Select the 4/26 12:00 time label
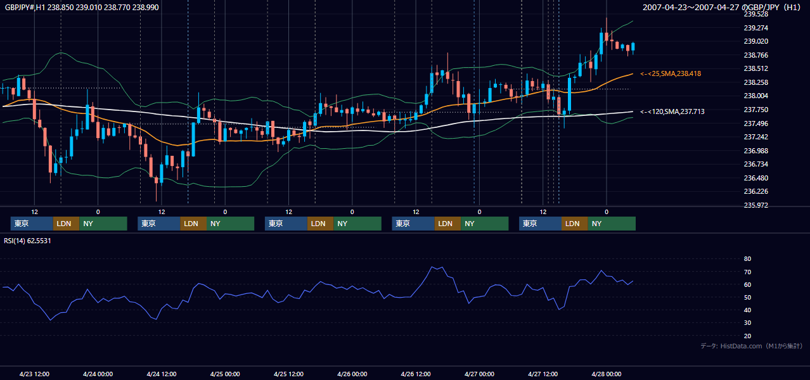 [x=416, y=374]
